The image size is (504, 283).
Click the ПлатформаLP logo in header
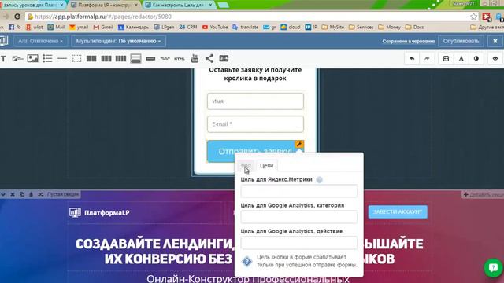pyautogui.click(x=99, y=212)
